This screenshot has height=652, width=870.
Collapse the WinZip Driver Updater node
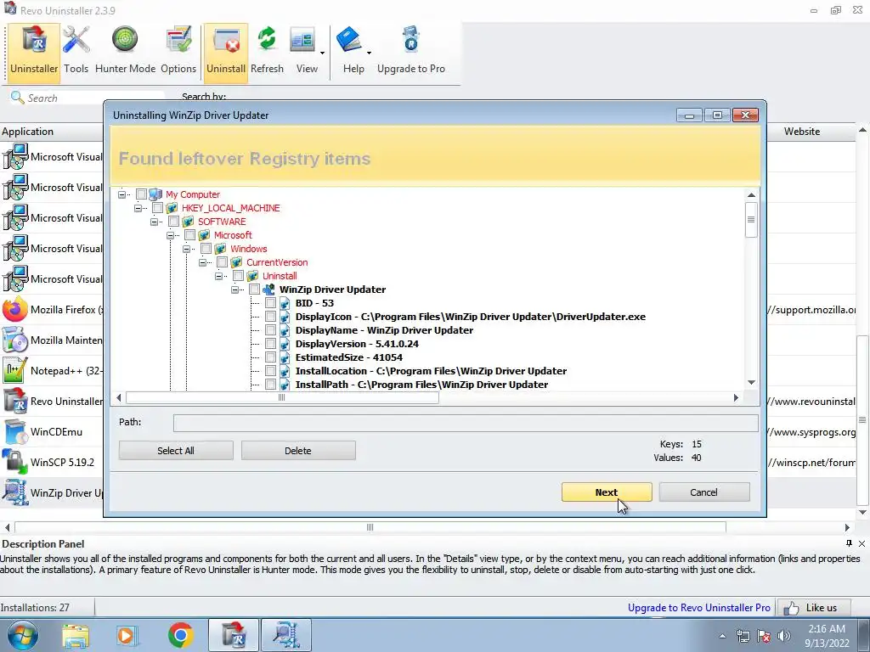click(234, 289)
